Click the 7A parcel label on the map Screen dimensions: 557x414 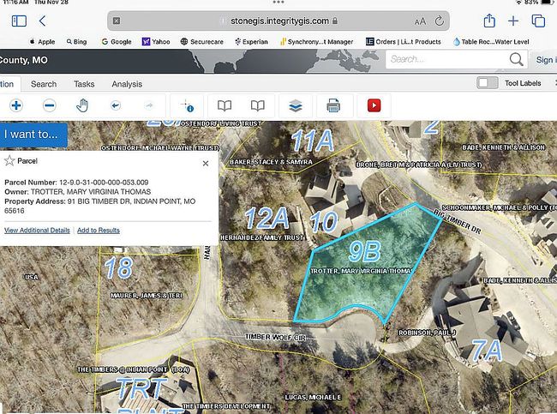pos(487,351)
